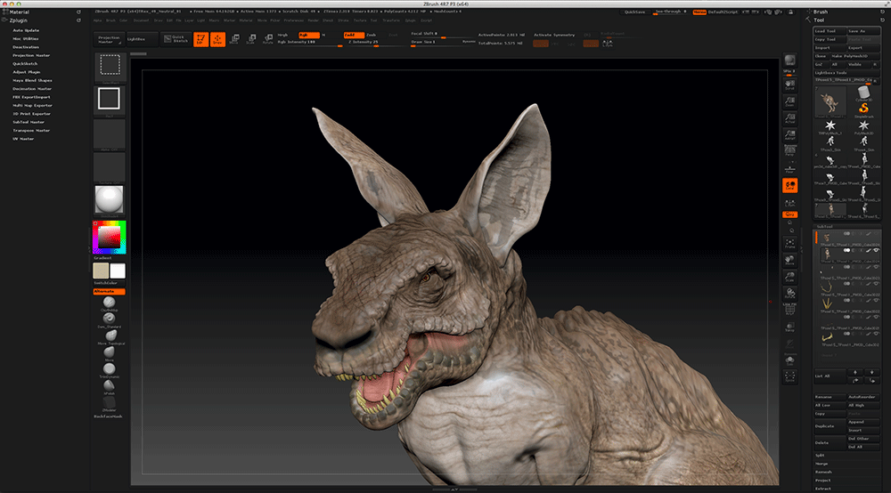The height and width of the screenshot is (493, 891).
Task: Open the LightBox button
Action: pyautogui.click(x=142, y=39)
